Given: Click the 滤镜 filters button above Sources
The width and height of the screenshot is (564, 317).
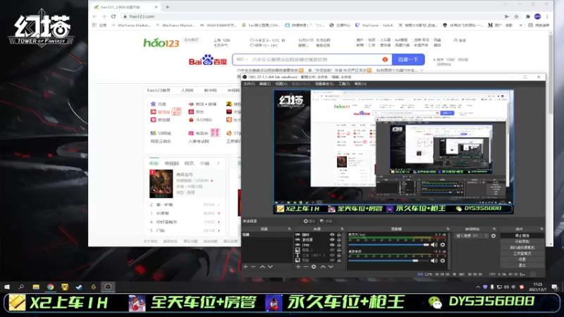Looking at the screenshot, I should (326, 221).
